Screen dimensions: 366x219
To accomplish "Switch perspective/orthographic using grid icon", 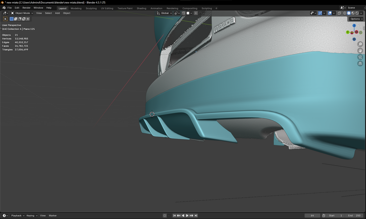I will pos(360,64).
